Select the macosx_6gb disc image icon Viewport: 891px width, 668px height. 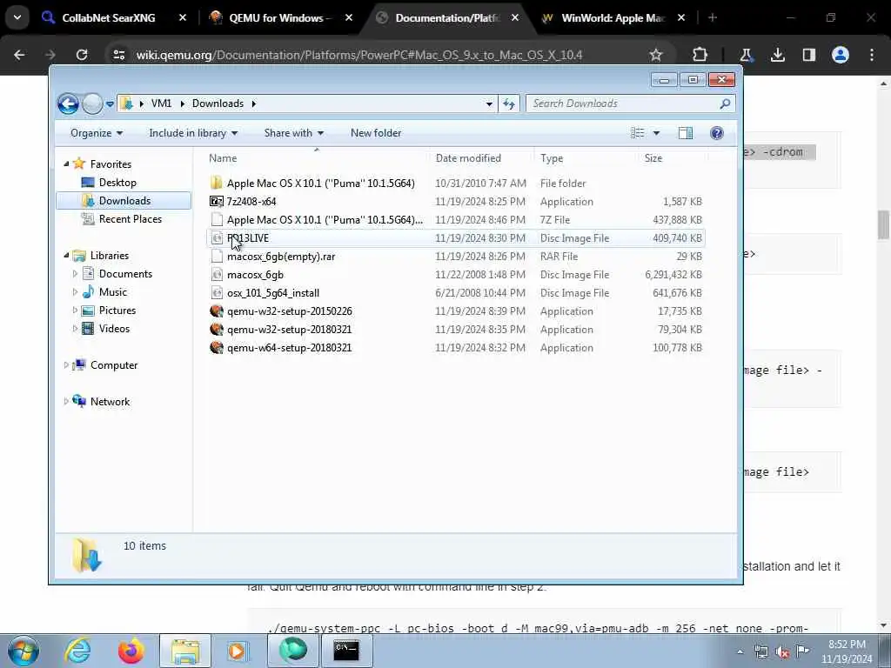(x=216, y=275)
